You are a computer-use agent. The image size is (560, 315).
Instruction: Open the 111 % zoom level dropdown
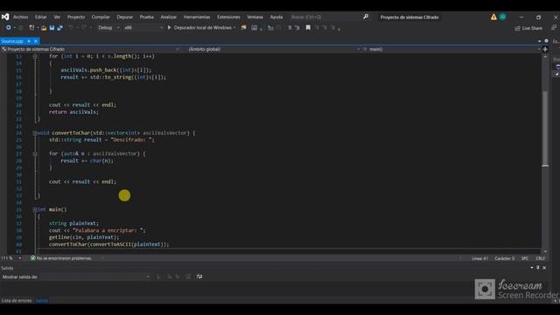[20, 258]
